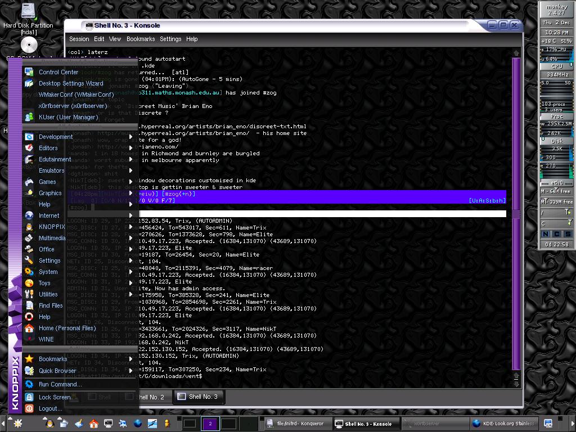Switch to virtual desktop 2 in pager
Screen dimensions: 576x432
tap(210, 424)
